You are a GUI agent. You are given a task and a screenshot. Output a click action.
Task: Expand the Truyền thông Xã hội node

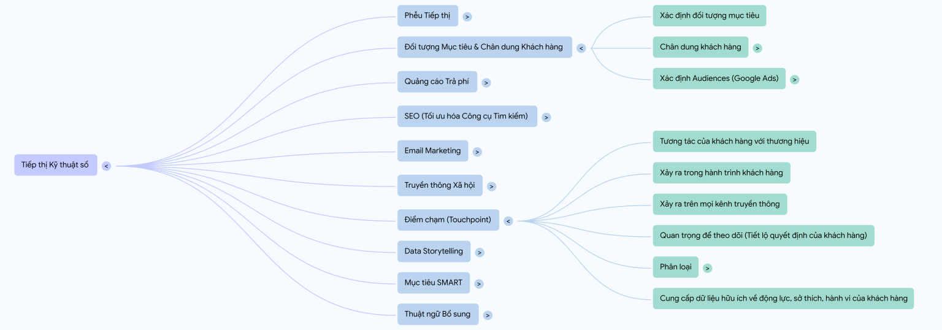(x=492, y=186)
